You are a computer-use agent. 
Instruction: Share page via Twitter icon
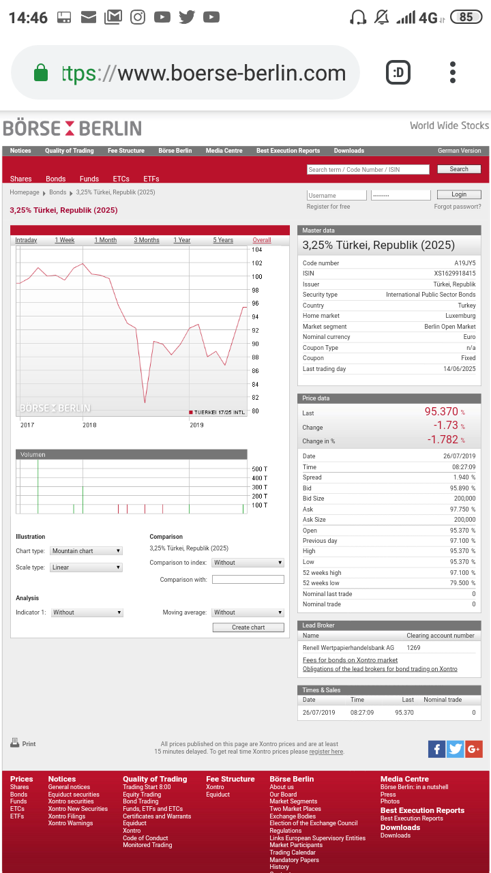pos(455,749)
